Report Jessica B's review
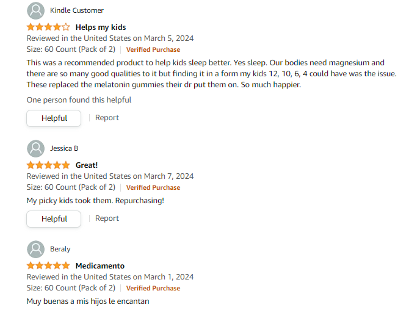Image resolution: width=420 pixels, height=310 pixels. click(107, 218)
